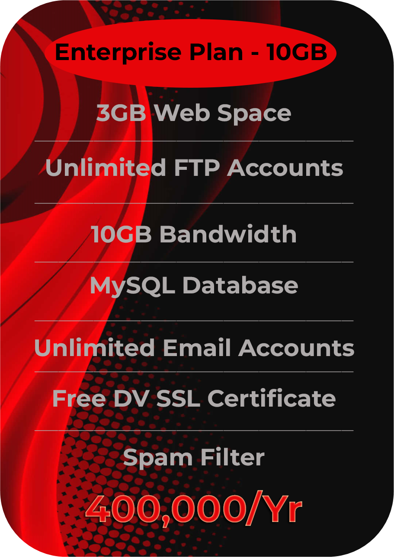Choose the 10GB Bandwidth feature text
The height and width of the screenshot is (557, 394).
point(194,234)
